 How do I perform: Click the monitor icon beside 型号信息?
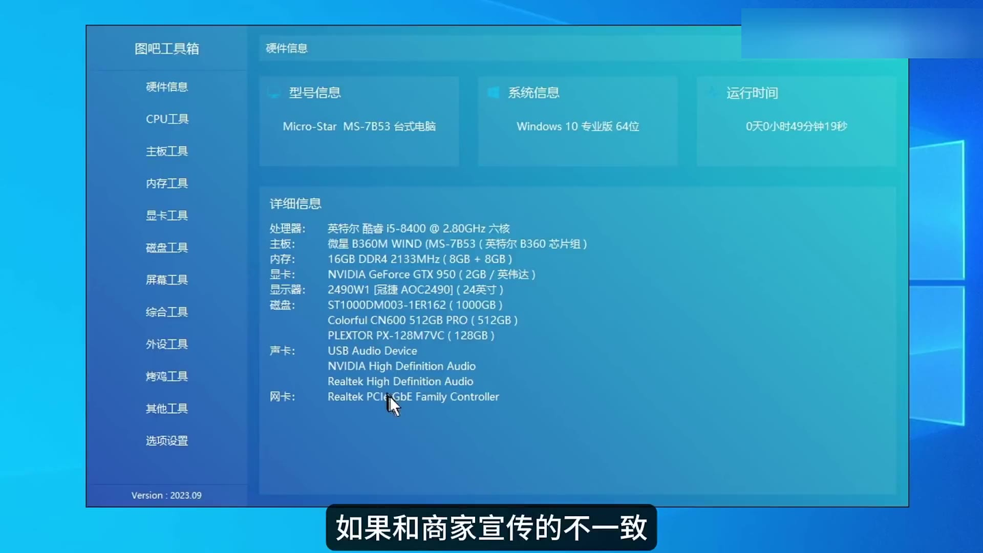pos(274,93)
